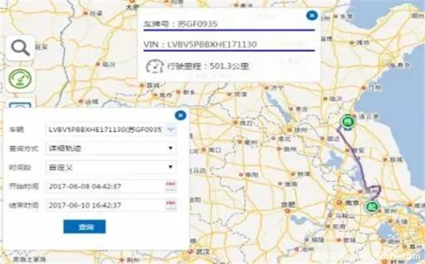Click the green route end marker near 常州
425x264 pixels.
(372, 207)
